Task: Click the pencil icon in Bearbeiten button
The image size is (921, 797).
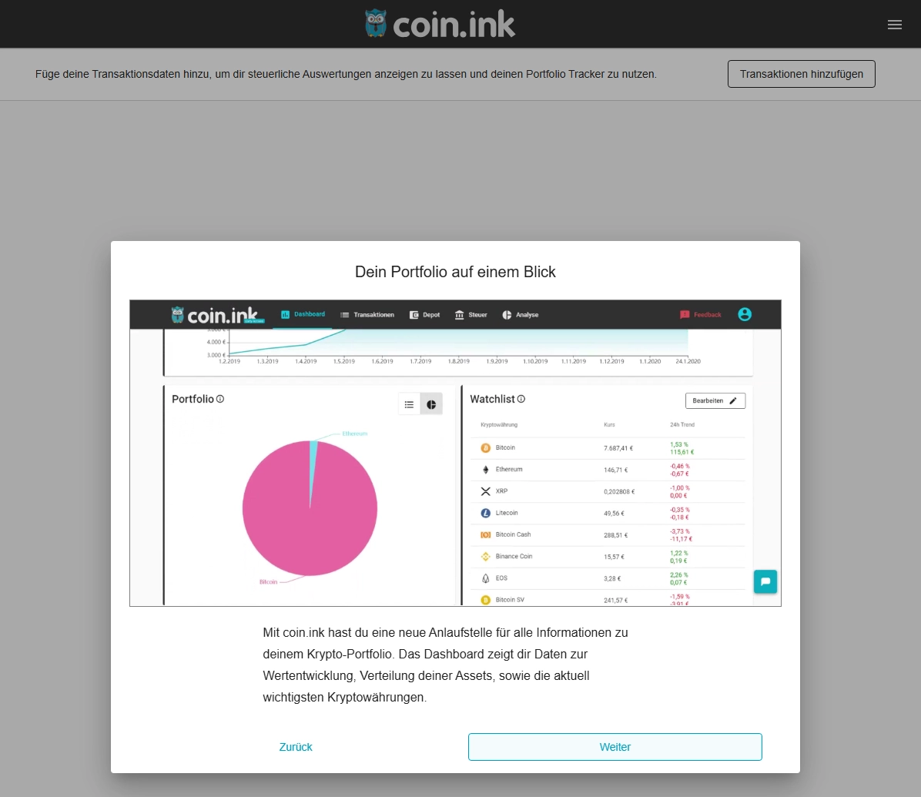Action: [732, 400]
